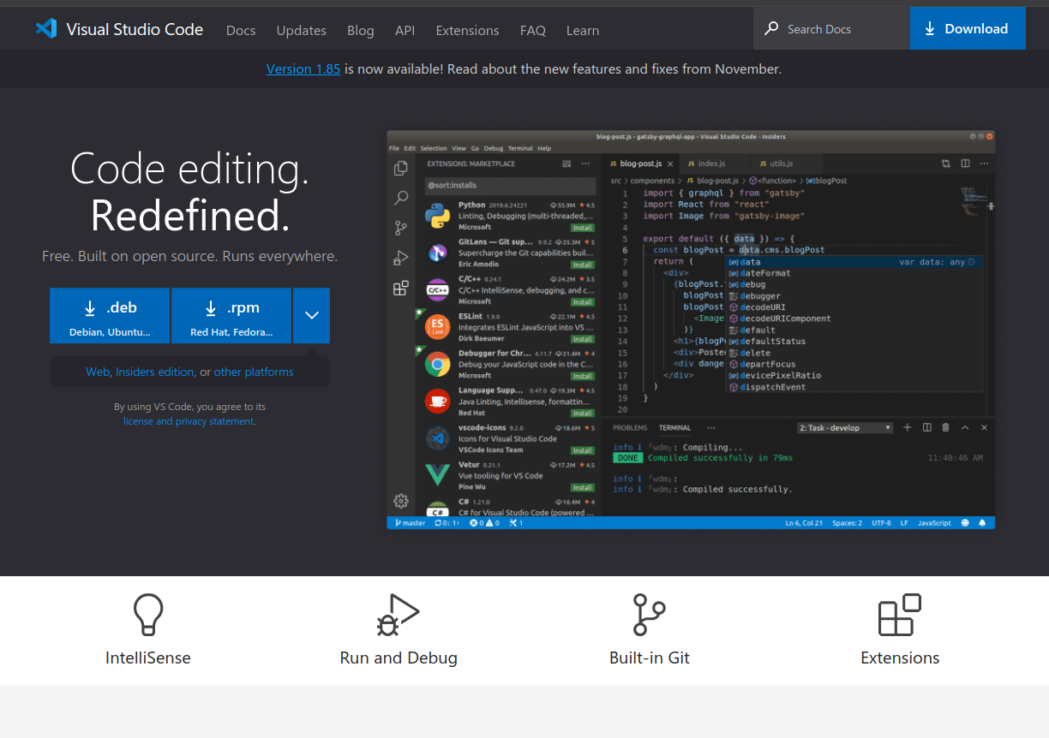Go to the Blog page
Screen dimensions: 1049x738
pos(360,30)
